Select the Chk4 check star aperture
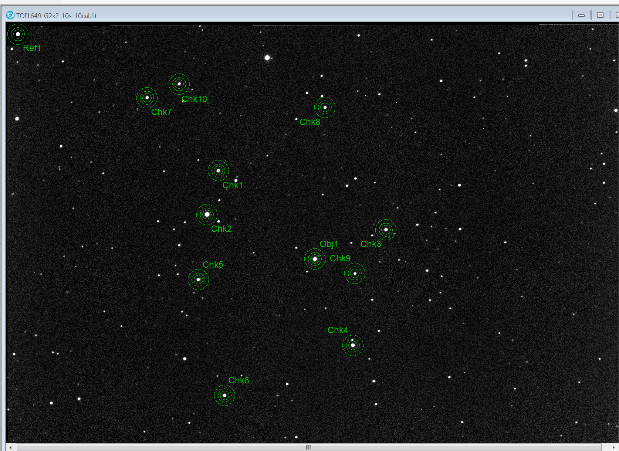The height and width of the screenshot is (451, 619). click(x=353, y=345)
